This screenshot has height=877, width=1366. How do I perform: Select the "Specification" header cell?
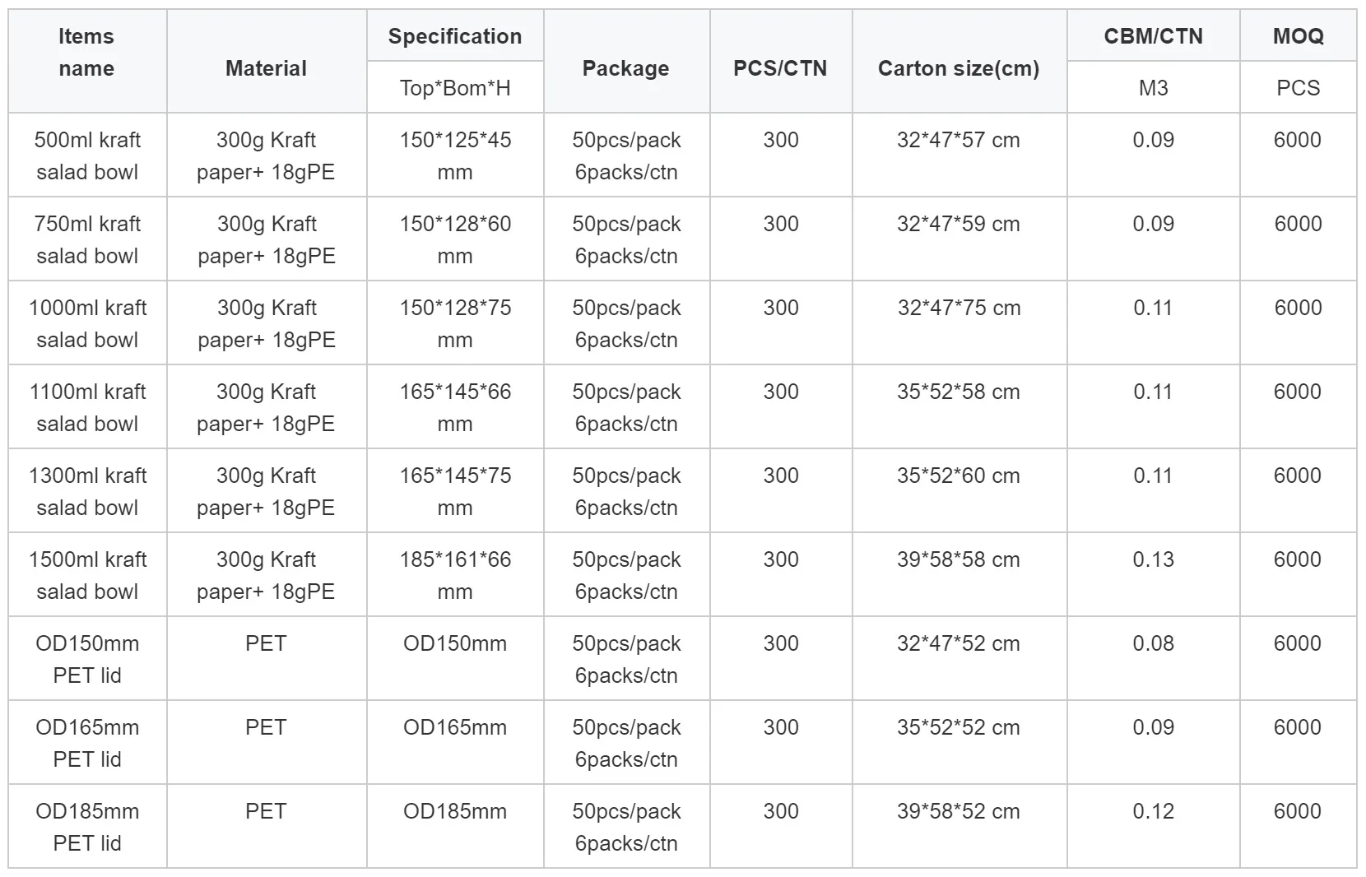pos(455,36)
